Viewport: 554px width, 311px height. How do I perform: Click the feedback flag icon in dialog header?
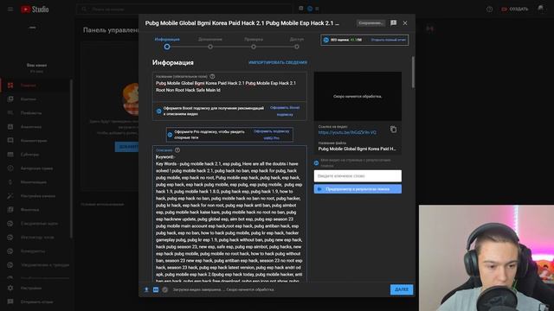(393, 23)
